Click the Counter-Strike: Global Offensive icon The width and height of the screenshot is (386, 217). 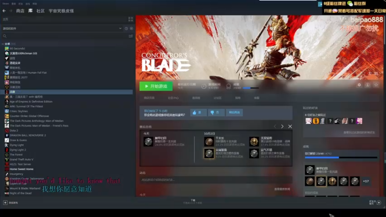click(x=7, y=116)
